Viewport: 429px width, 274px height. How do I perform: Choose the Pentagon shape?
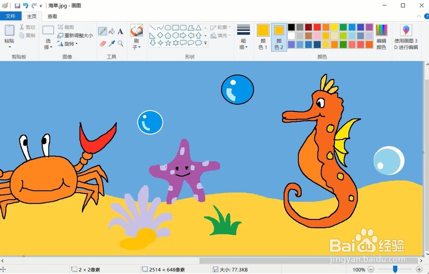coord(168,35)
